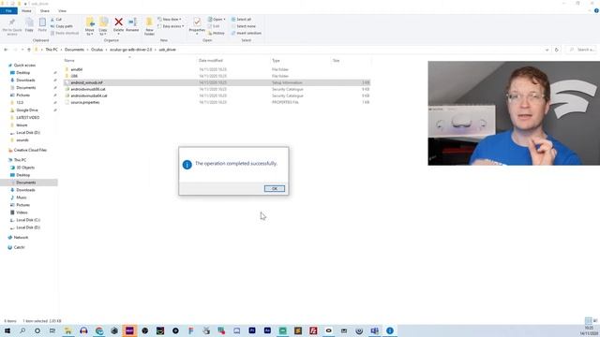Click Copy path in the ribbon
600x337 pixels.
pos(62,26)
